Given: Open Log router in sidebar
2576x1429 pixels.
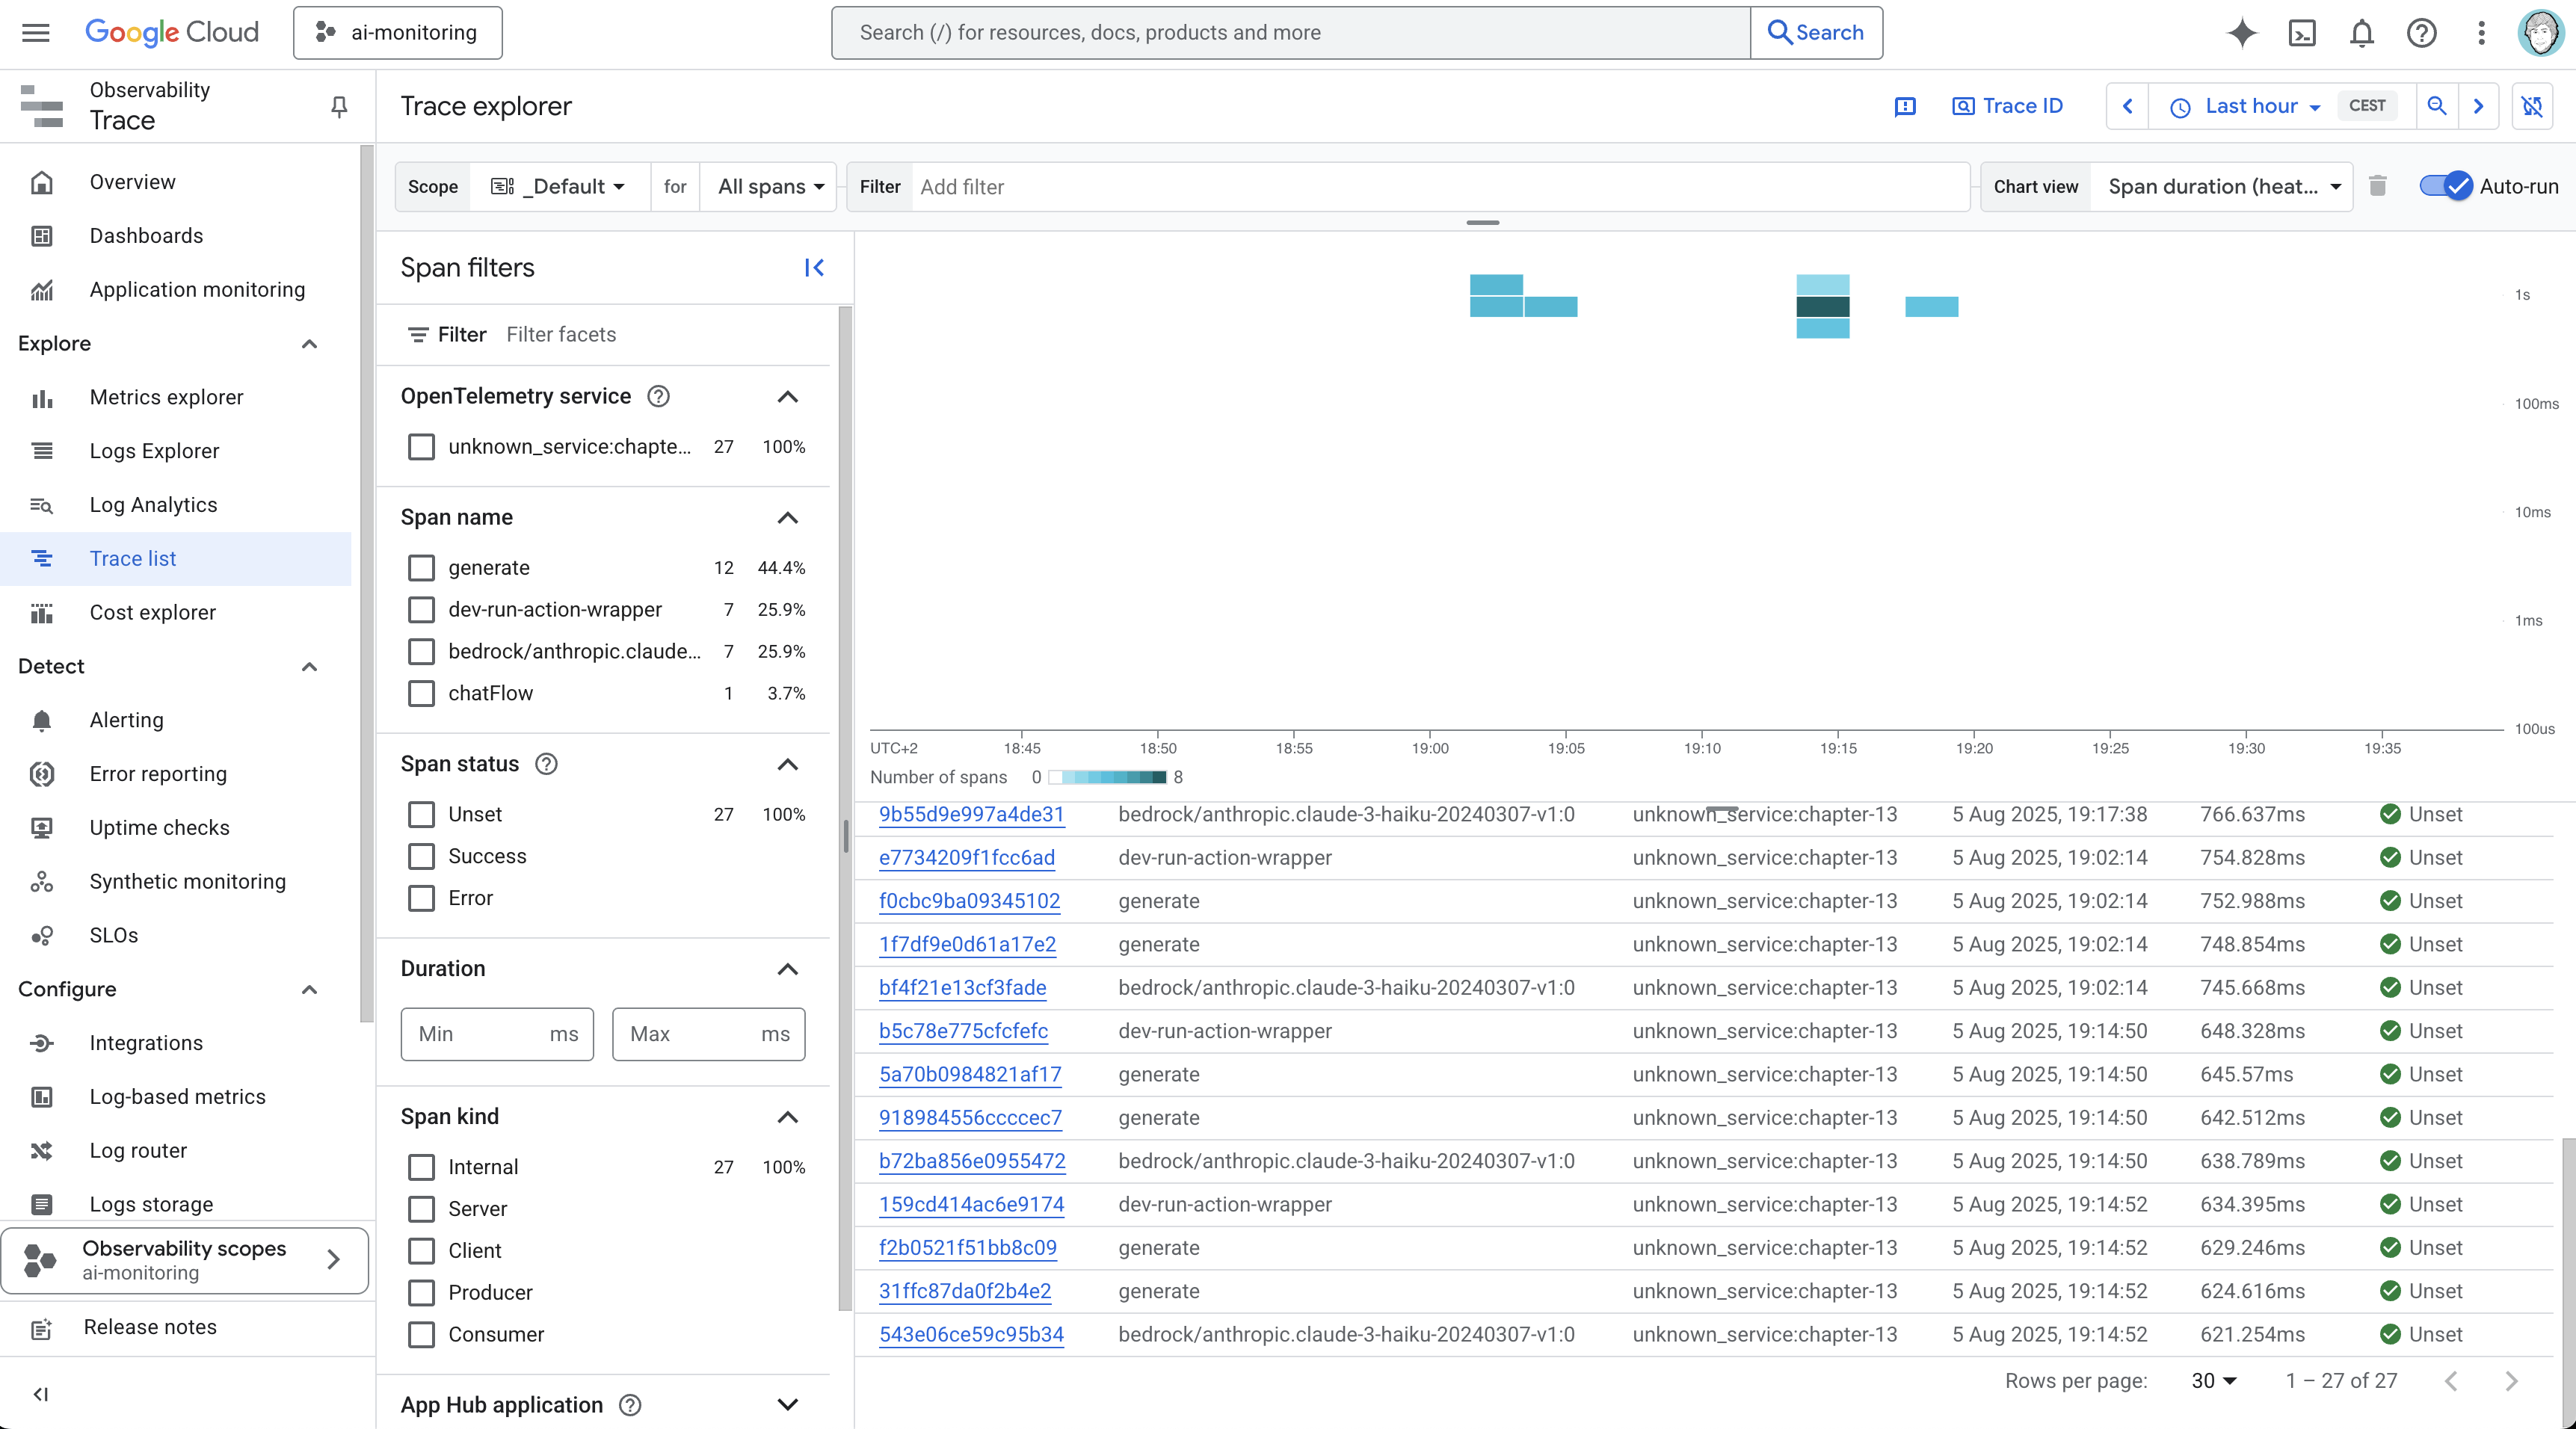Looking at the screenshot, I should [138, 1151].
